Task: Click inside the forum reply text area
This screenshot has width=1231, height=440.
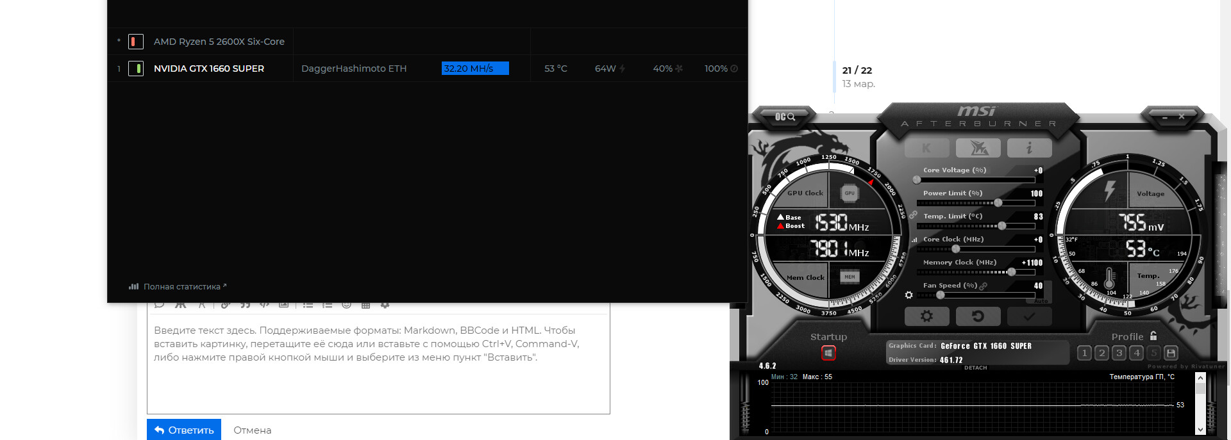Action: [x=378, y=364]
